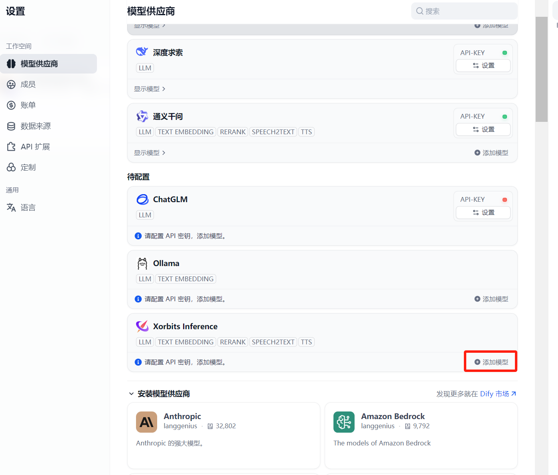Open 设置 for ChatGLM API-KEY

tap(483, 213)
